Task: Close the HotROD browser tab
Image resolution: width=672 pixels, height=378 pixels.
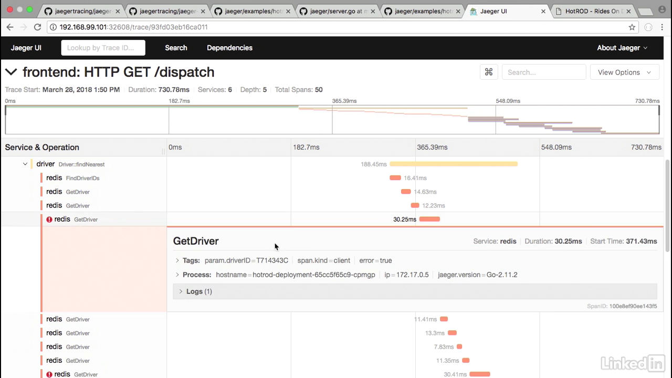Action: click(628, 11)
